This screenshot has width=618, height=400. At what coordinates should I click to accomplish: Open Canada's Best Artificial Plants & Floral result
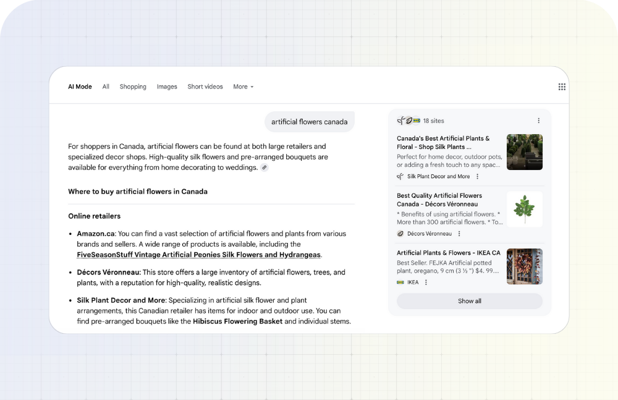click(x=443, y=143)
